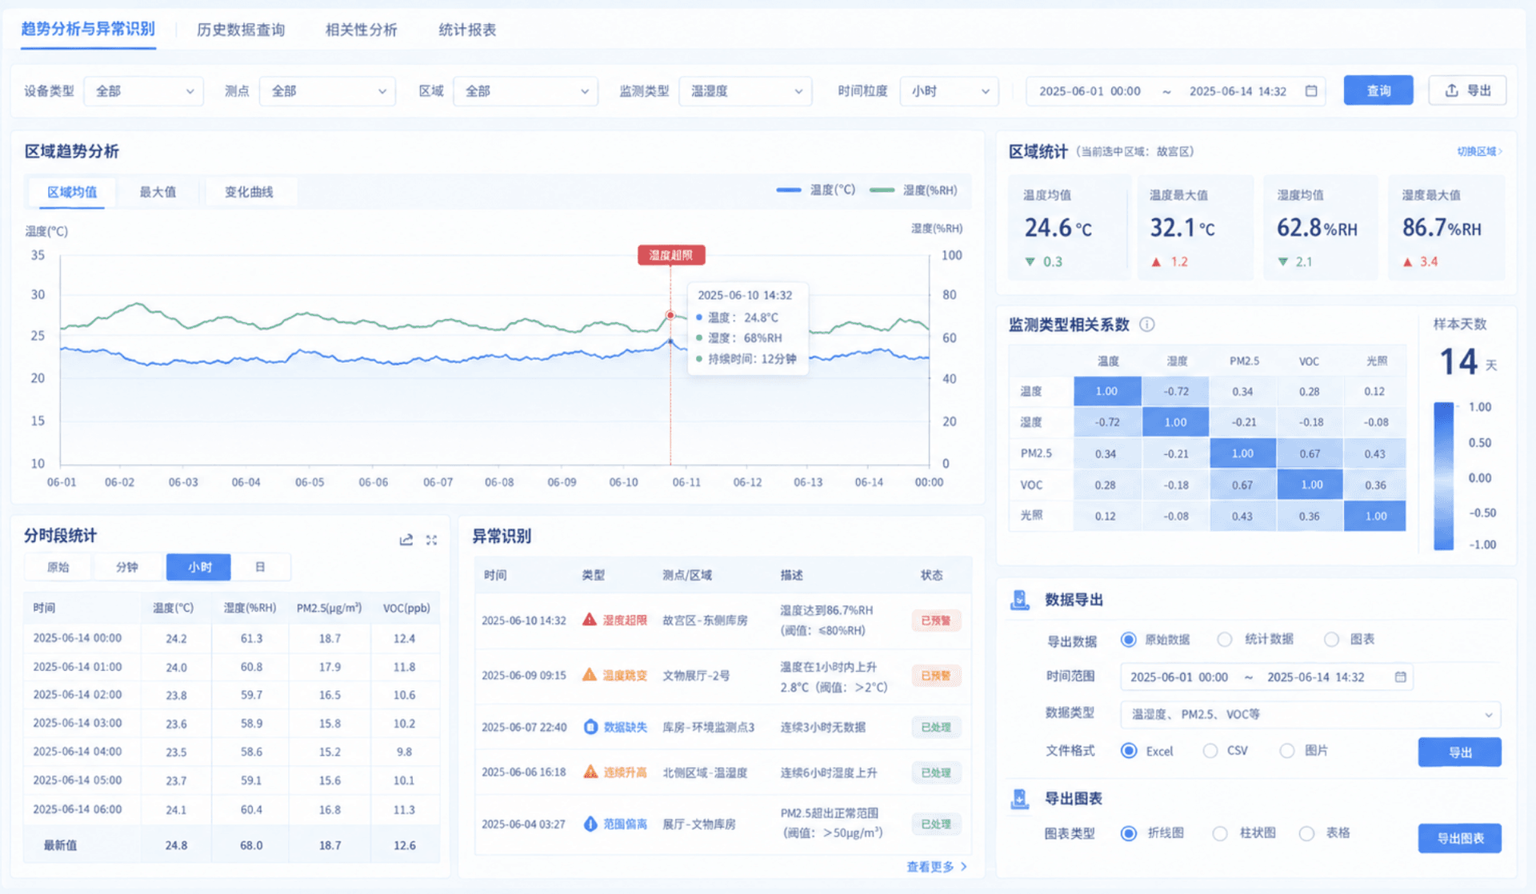Click the share icon in 分时段统计 panel

[x=406, y=540]
